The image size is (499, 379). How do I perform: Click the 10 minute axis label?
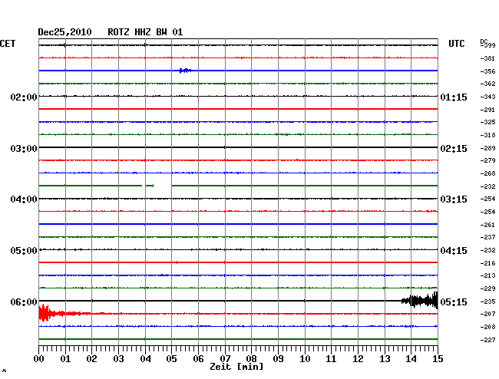[305, 359]
